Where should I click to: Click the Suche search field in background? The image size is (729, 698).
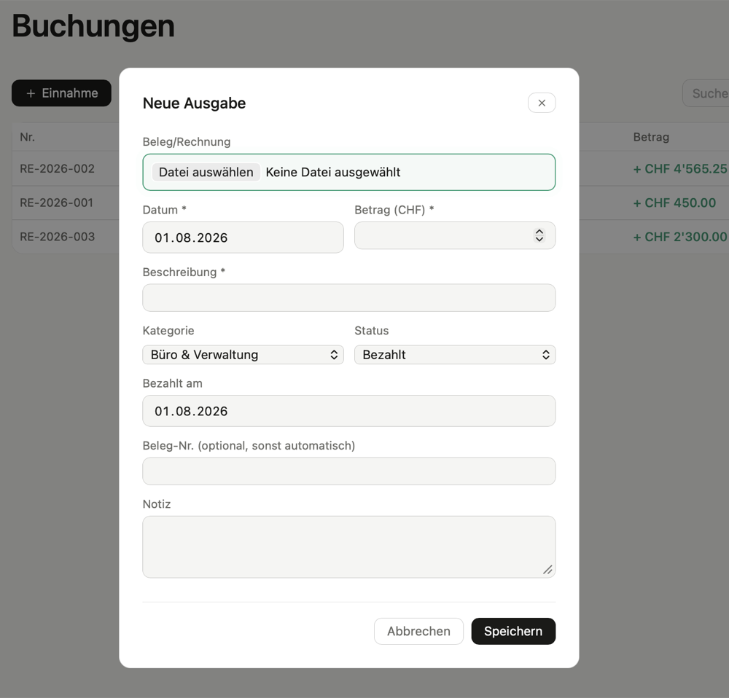tap(706, 93)
